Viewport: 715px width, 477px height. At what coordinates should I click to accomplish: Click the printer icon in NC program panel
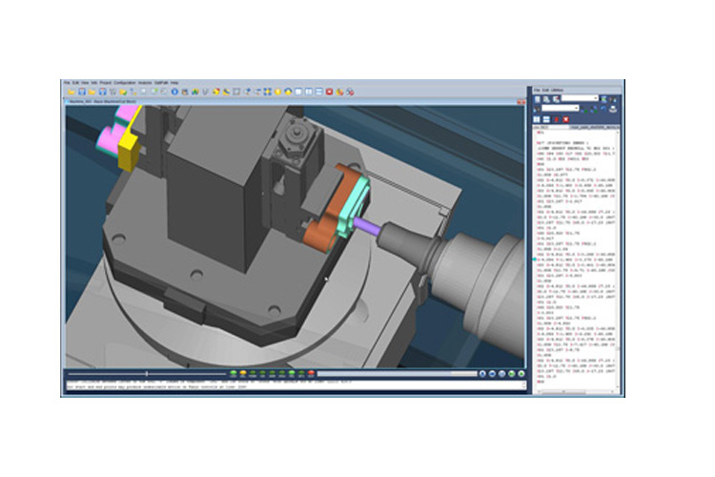click(613, 109)
